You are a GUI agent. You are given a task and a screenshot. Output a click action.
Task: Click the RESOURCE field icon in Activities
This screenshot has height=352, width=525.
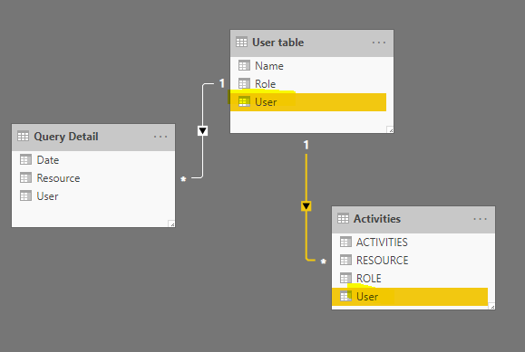(x=345, y=260)
